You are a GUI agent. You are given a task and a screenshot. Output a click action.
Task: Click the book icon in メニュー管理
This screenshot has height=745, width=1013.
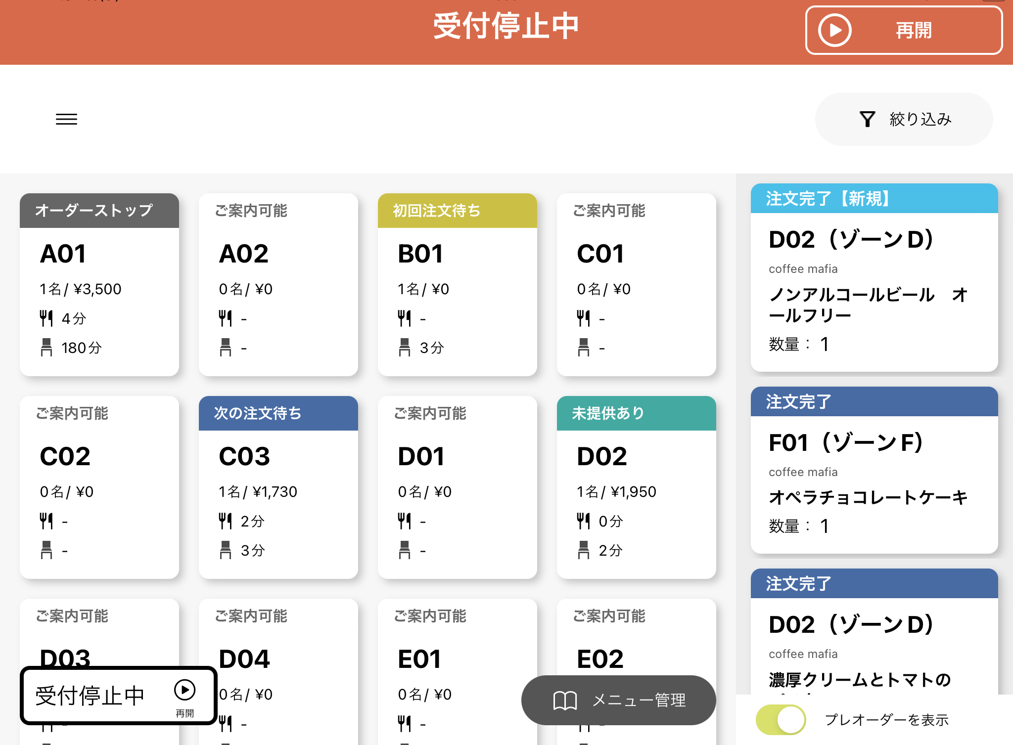point(565,701)
